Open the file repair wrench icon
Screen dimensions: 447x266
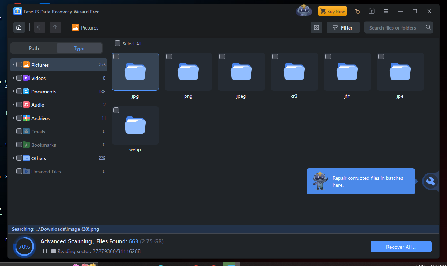pos(431,181)
